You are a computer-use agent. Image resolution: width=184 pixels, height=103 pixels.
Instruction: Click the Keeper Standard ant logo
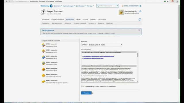click(43, 12)
